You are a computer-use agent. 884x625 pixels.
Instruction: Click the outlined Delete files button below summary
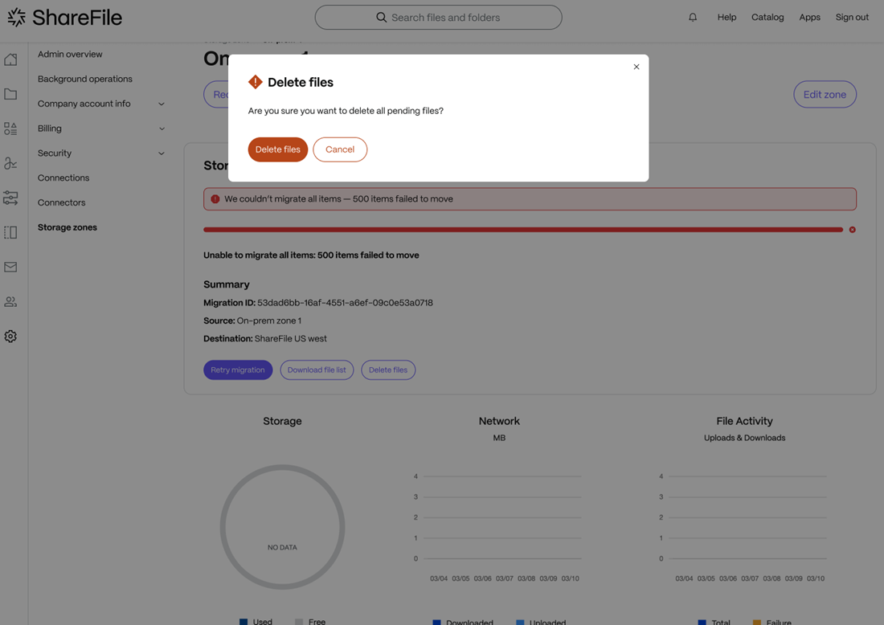(x=388, y=370)
